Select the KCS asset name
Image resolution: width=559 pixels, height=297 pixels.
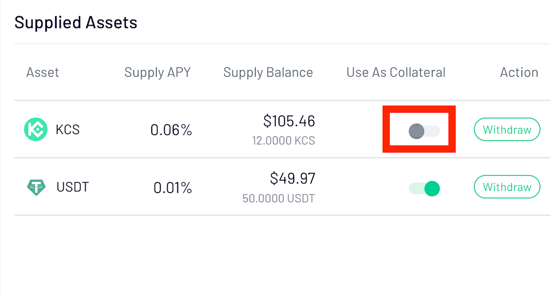(68, 130)
